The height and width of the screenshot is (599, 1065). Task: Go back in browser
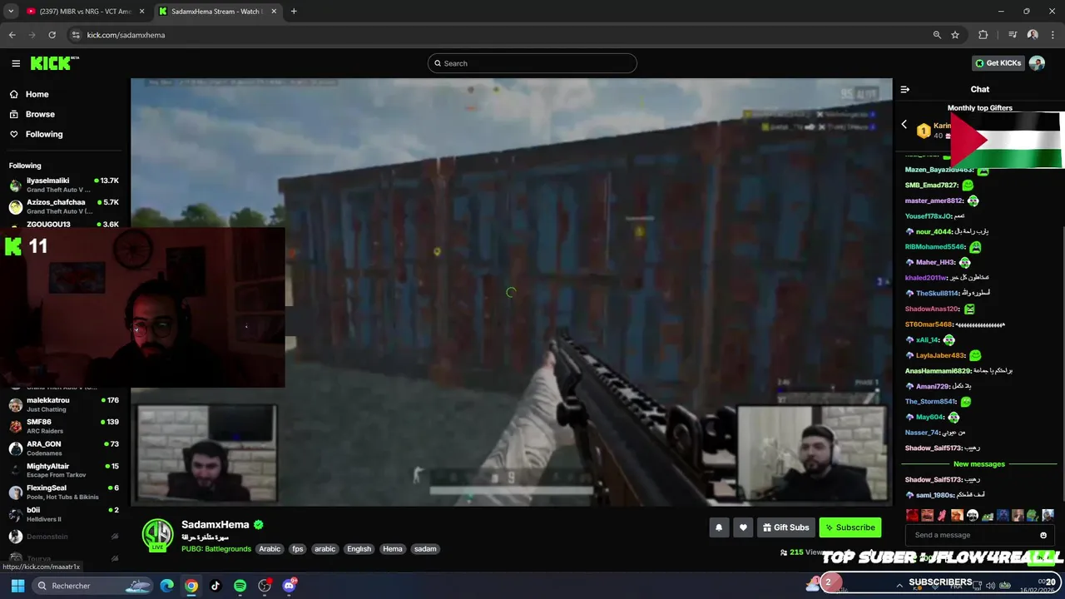(x=12, y=35)
